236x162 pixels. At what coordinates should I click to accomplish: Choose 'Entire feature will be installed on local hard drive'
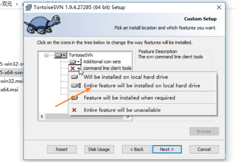tap(142, 86)
